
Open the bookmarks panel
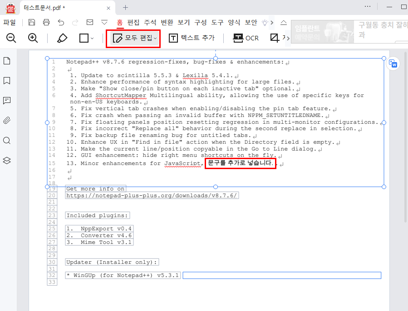tap(7, 81)
